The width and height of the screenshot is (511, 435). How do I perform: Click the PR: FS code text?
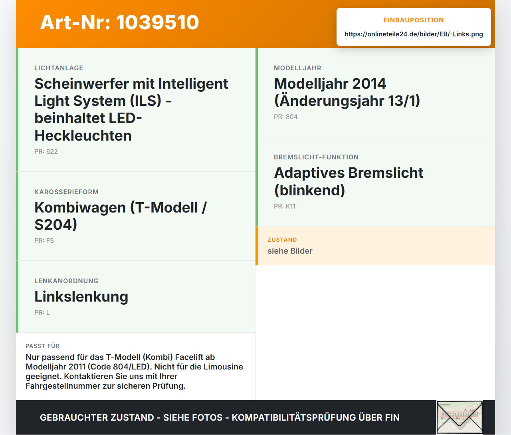pyautogui.click(x=44, y=240)
